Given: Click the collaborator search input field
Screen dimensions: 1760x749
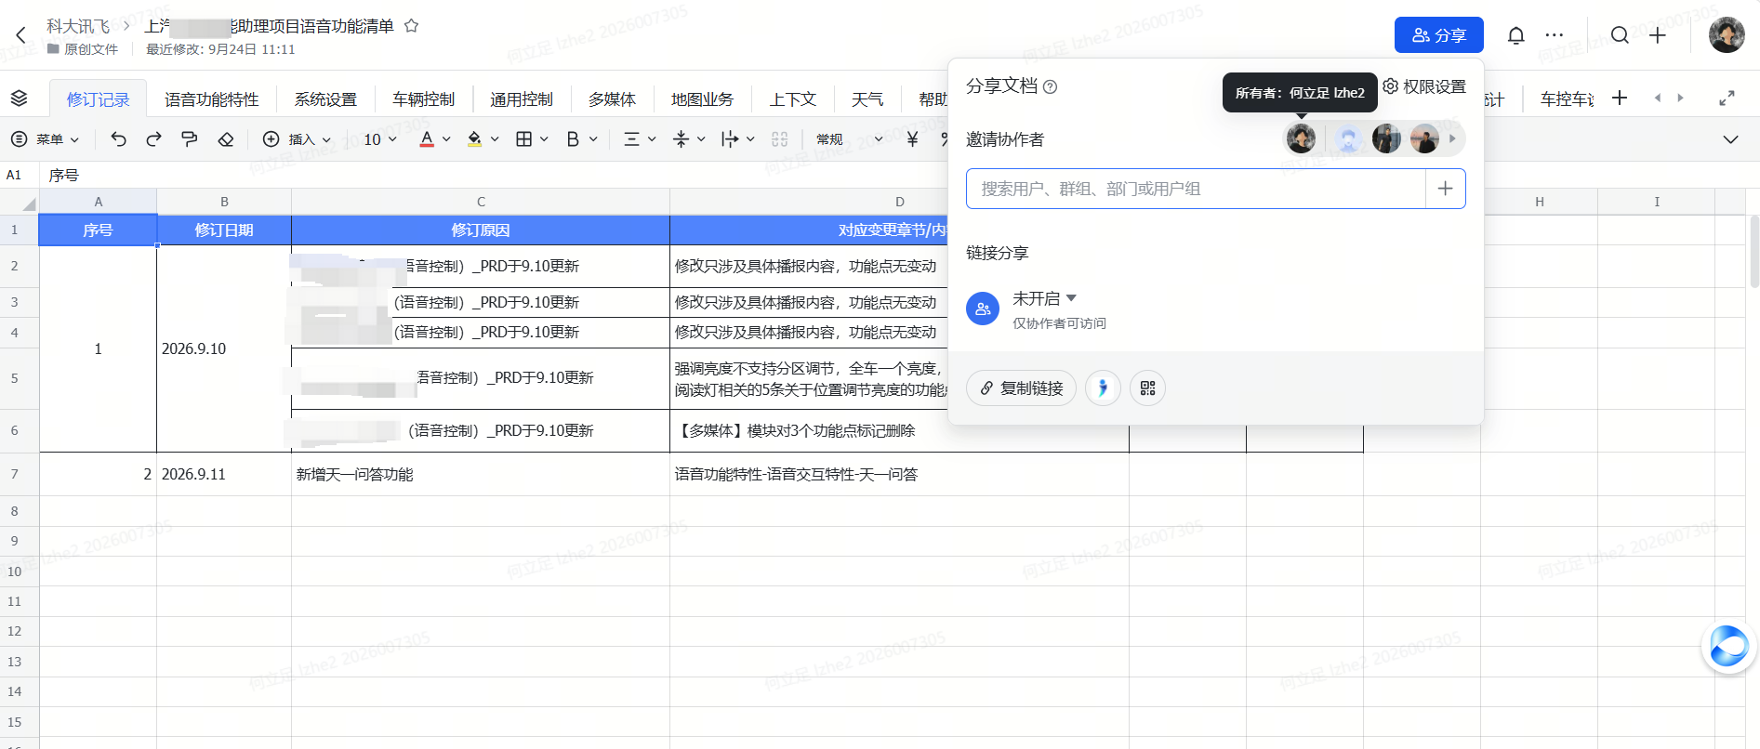Looking at the screenshot, I should point(1196,189).
